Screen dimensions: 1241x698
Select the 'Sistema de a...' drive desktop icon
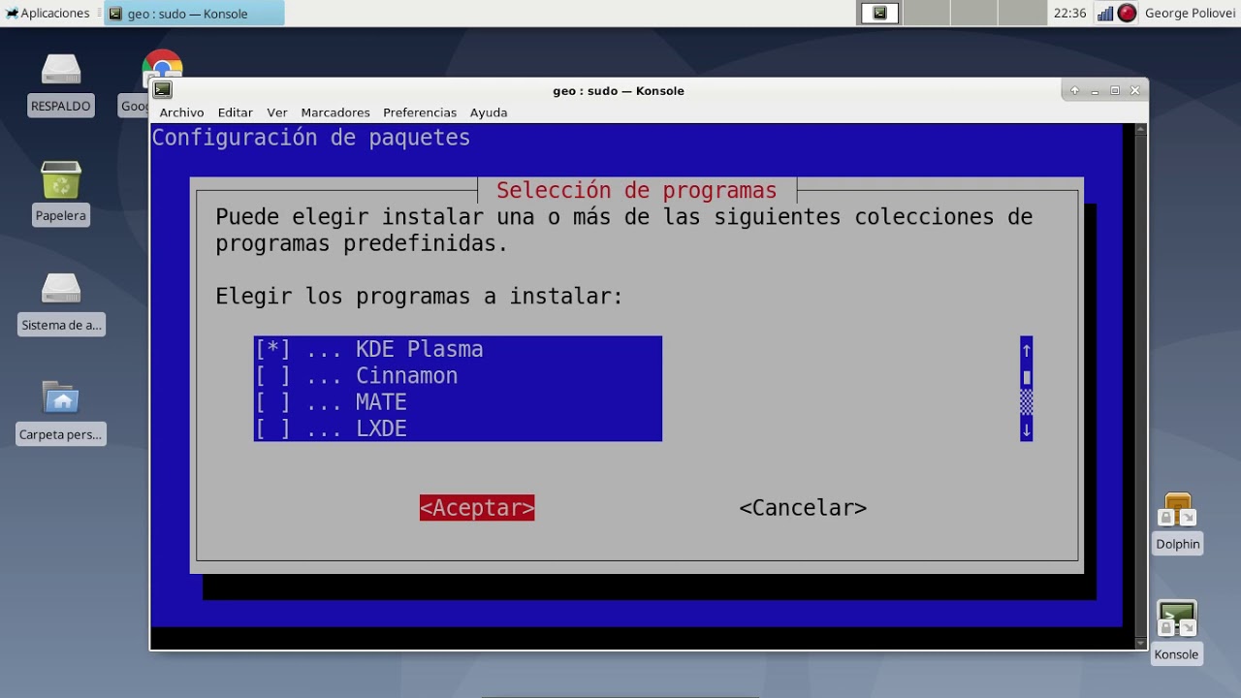(x=61, y=302)
